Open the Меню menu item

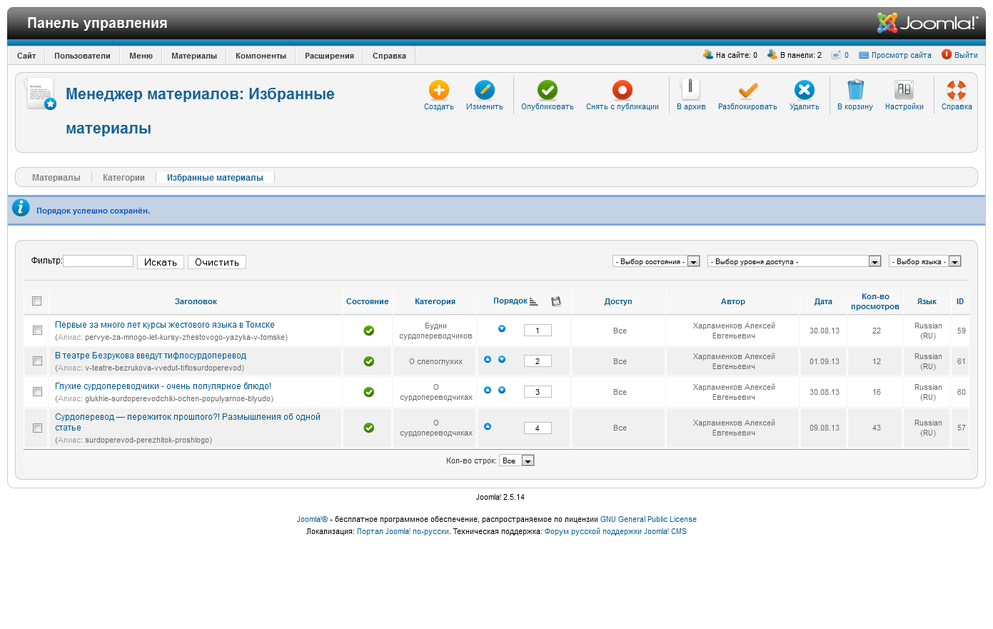coord(141,56)
